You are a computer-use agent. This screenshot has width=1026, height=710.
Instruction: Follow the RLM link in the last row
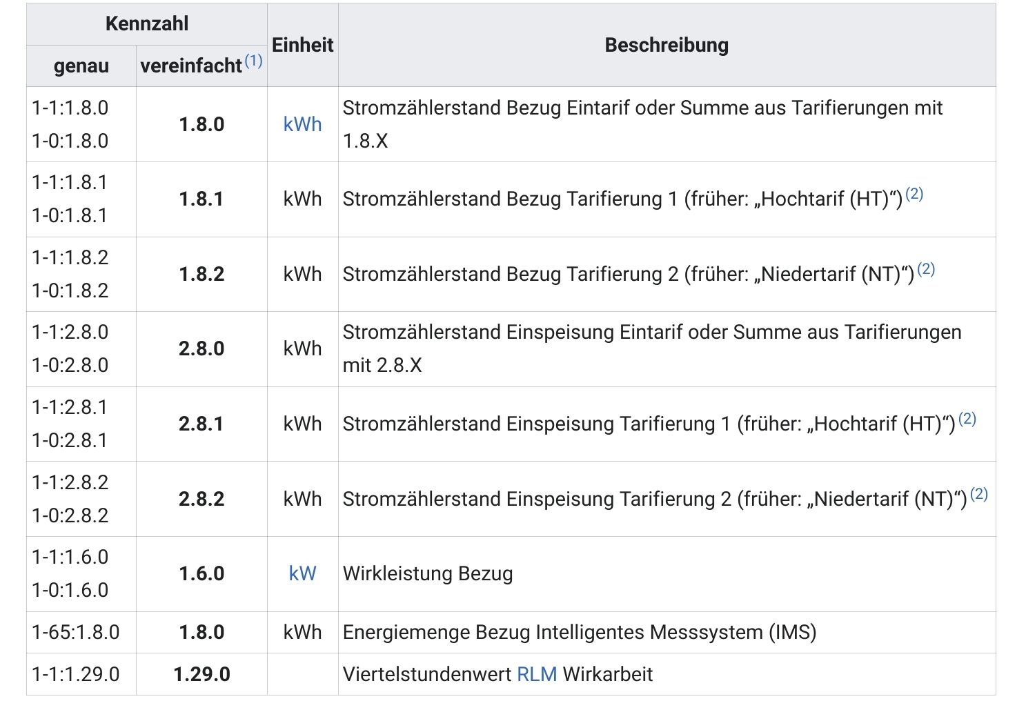coord(536,674)
